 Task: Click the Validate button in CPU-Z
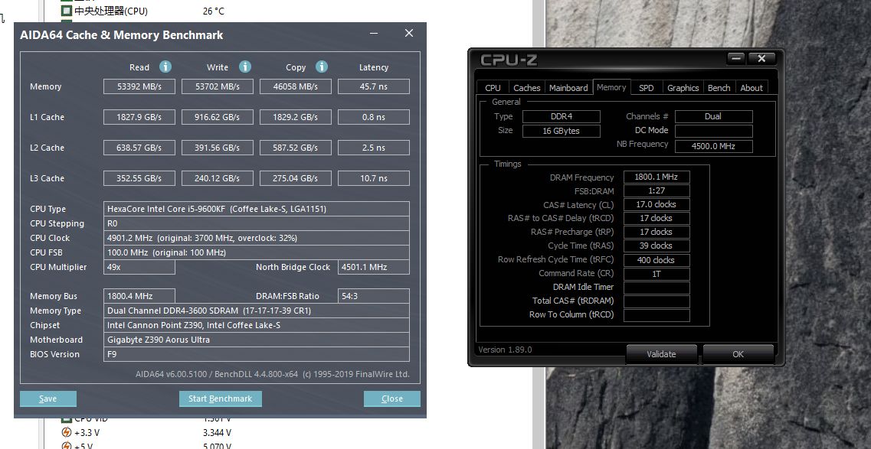tap(661, 354)
